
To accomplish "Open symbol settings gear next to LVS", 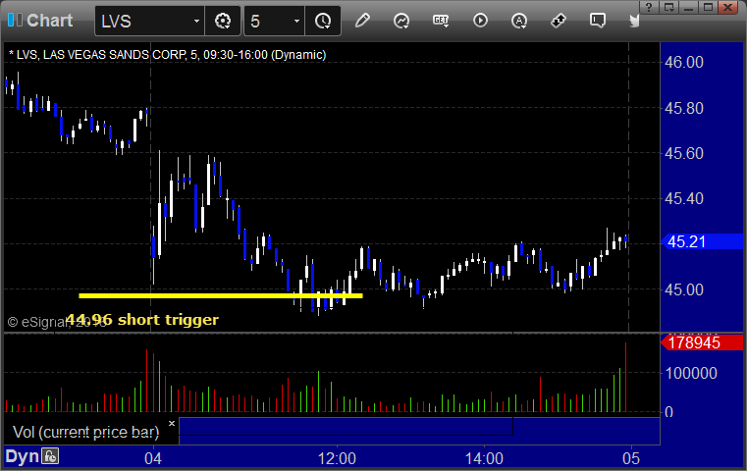I will (223, 21).
